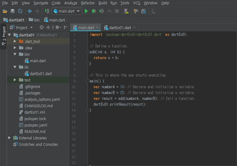Click the Save All disk icon

click(13, 11)
